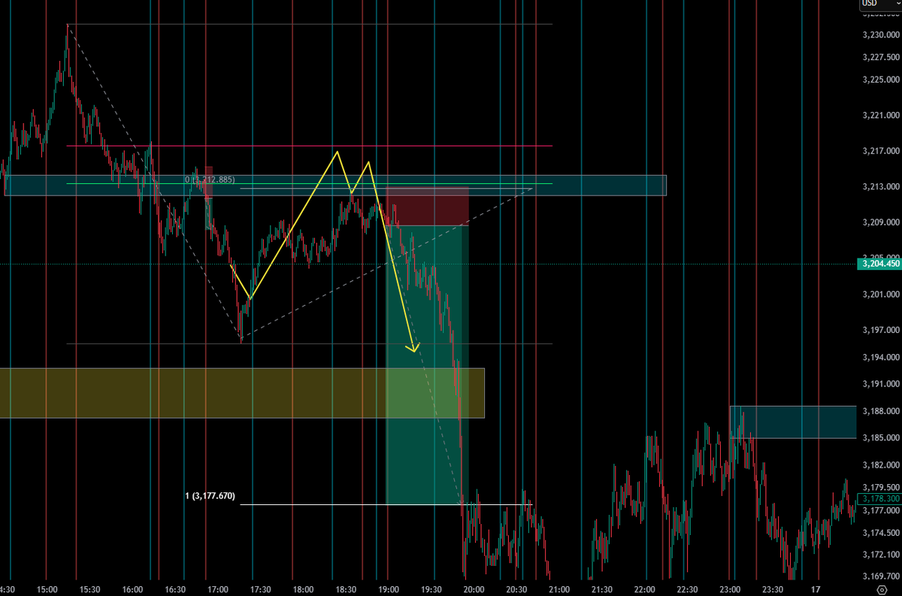Click the 3,191.000 price axis label
Viewport: 902px width, 596px height.
coord(881,384)
